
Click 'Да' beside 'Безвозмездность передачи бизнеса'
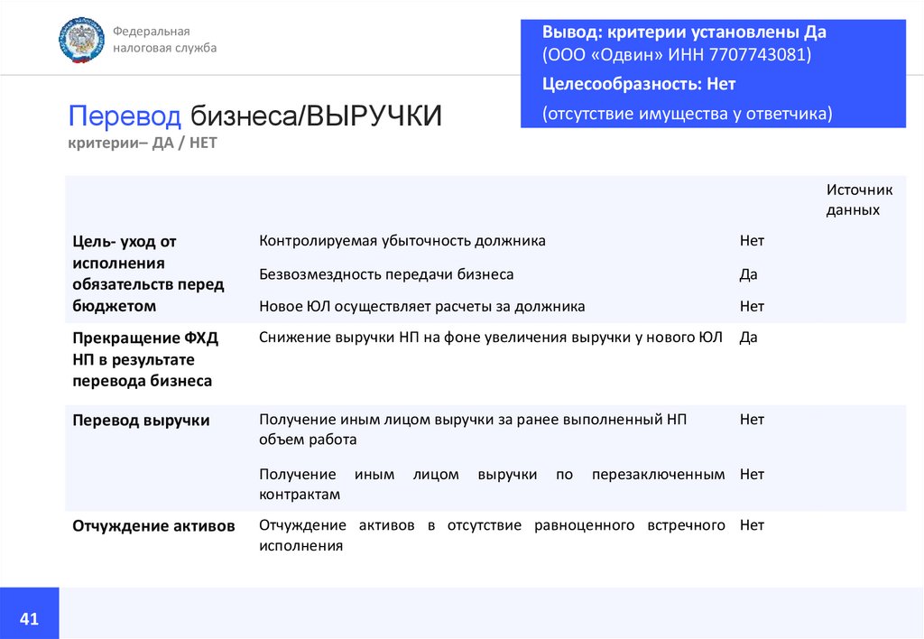pos(748,274)
